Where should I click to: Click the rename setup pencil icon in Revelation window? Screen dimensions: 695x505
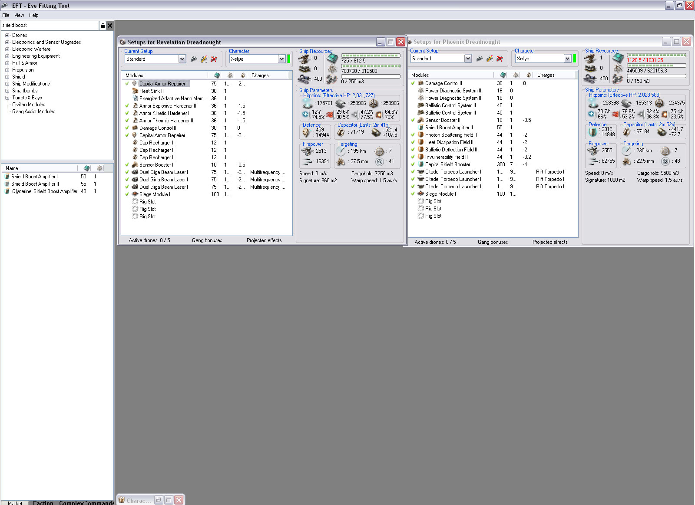tap(204, 59)
